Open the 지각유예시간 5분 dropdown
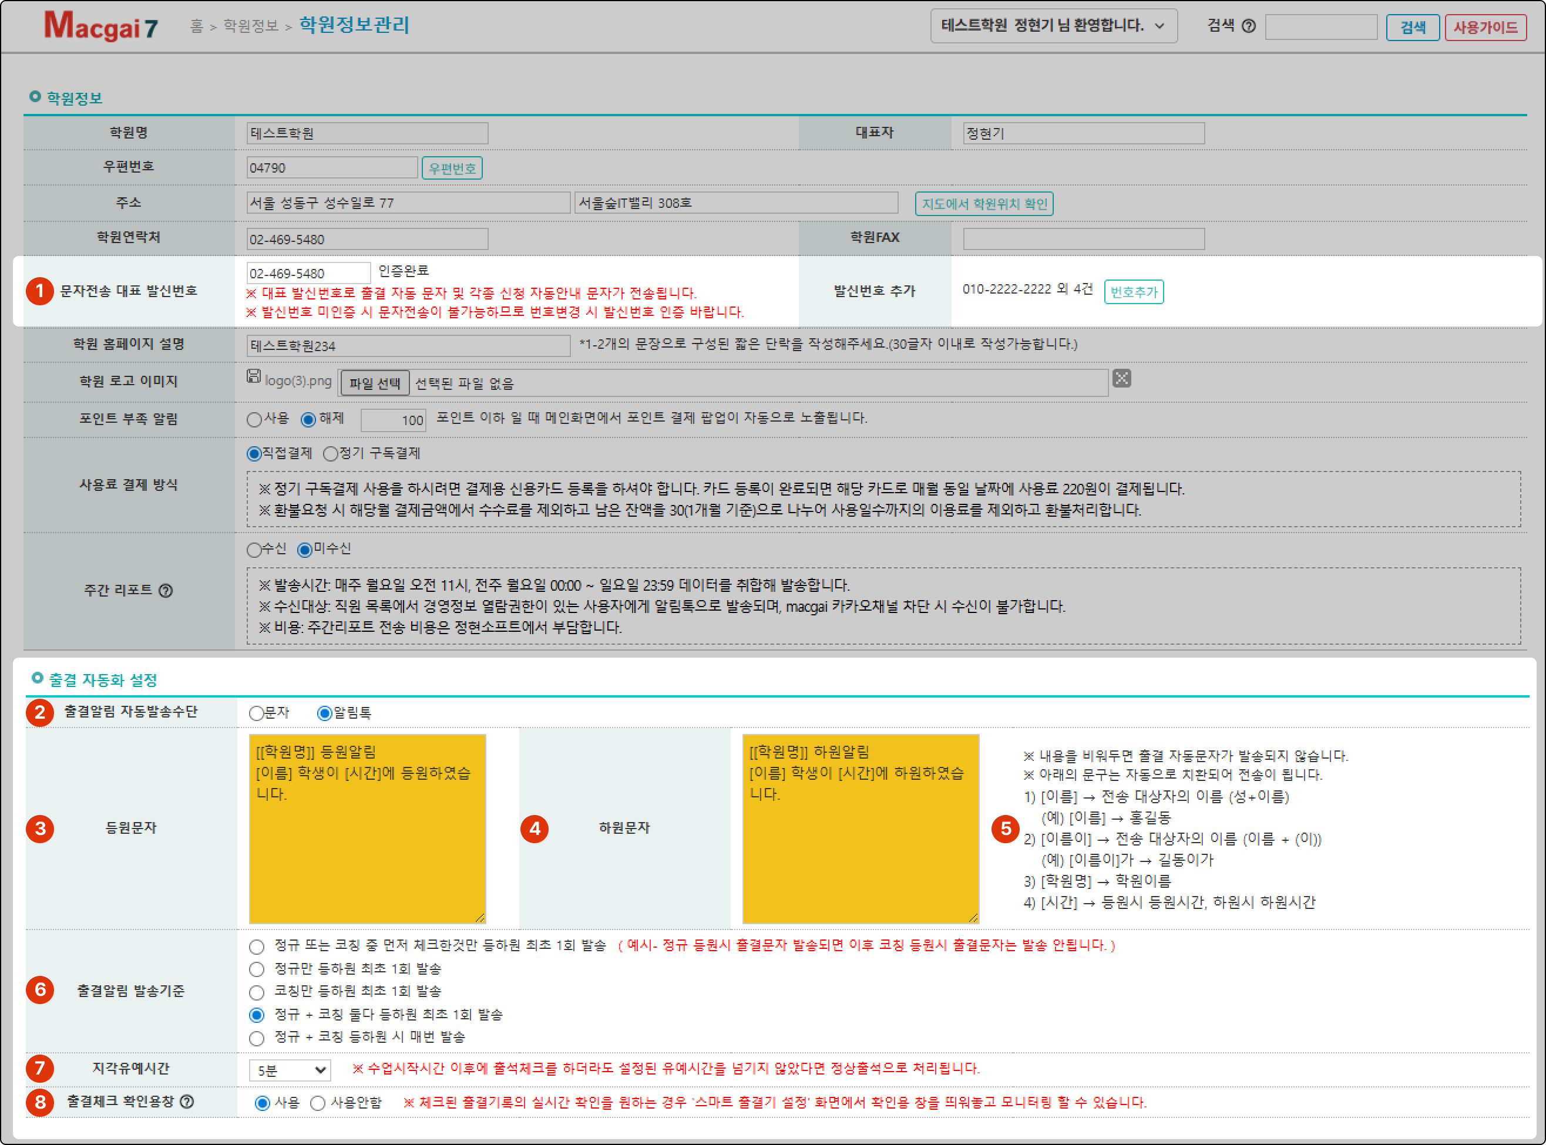The width and height of the screenshot is (1546, 1145). point(290,1070)
